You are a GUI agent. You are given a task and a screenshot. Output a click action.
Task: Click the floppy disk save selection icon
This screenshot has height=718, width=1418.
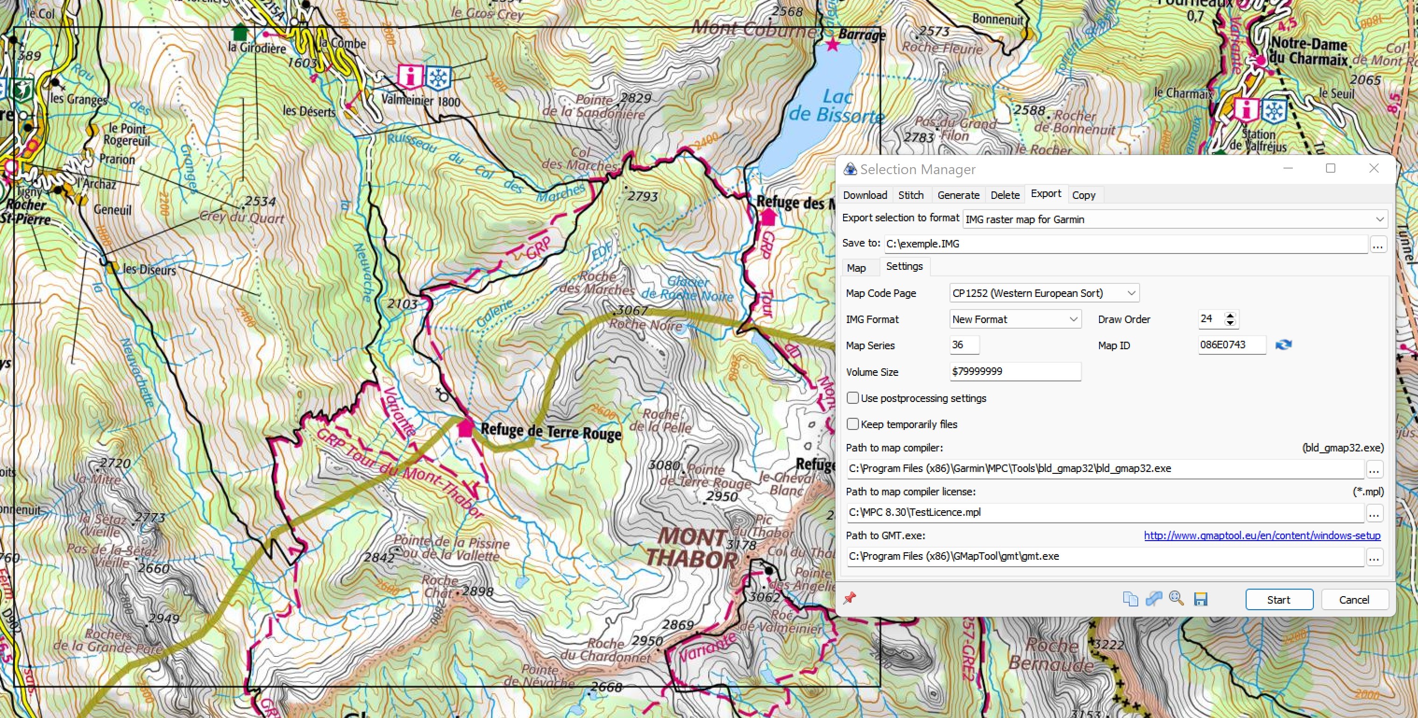coord(1200,599)
